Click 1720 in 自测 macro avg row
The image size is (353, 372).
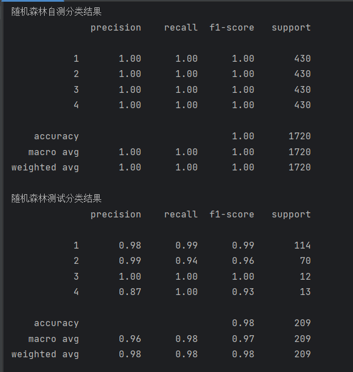299,152
